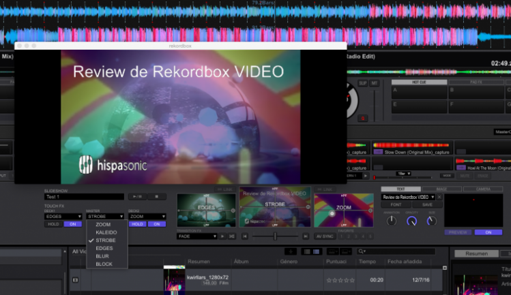Screen dimensions: 511x295
Task: Click sampler slot icon for Howl At The Moon
Action: point(461,168)
